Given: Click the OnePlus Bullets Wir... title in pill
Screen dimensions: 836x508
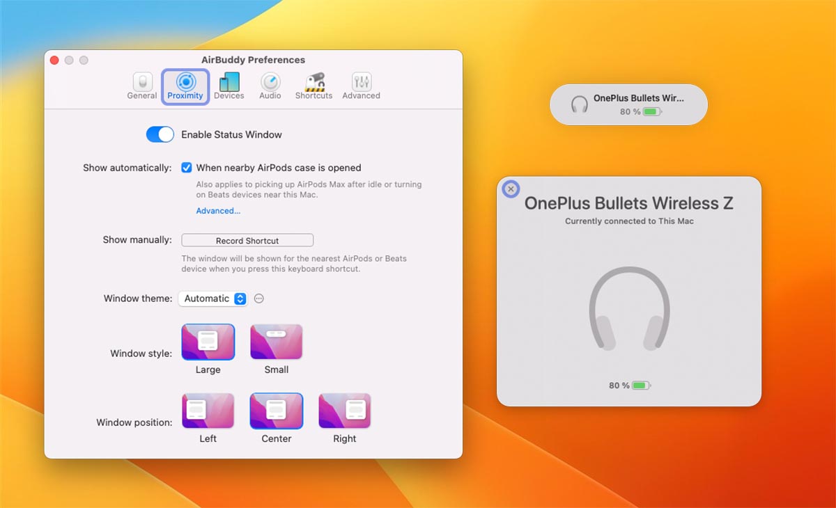Looking at the screenshot, I should click(639, 98).
